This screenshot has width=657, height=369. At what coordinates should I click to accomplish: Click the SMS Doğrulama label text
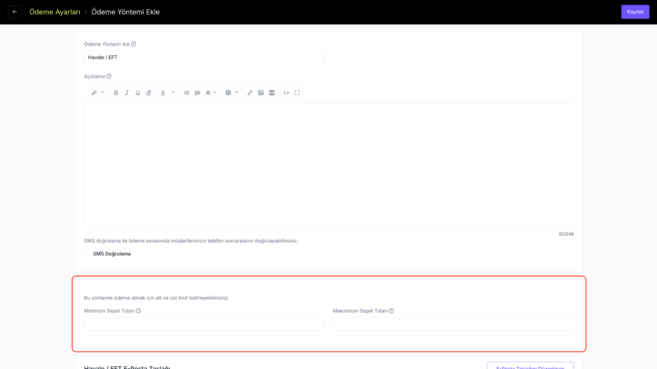[x=112, y=254]
